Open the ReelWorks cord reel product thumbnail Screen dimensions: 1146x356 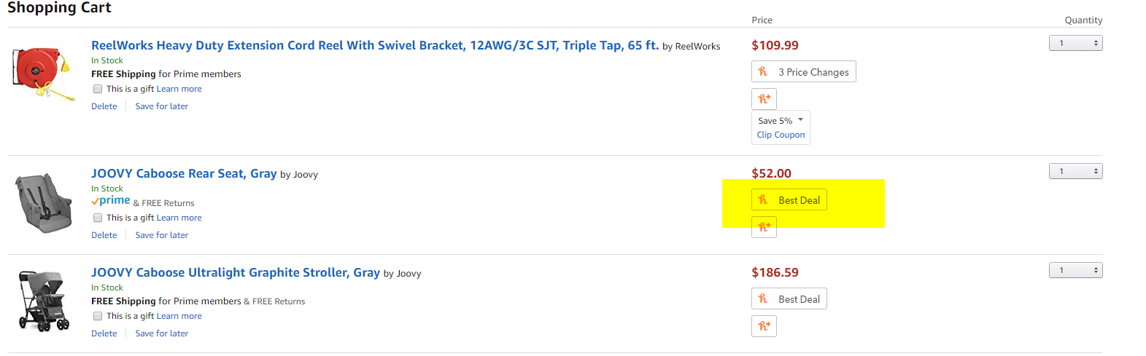click(x=44, y=74)
